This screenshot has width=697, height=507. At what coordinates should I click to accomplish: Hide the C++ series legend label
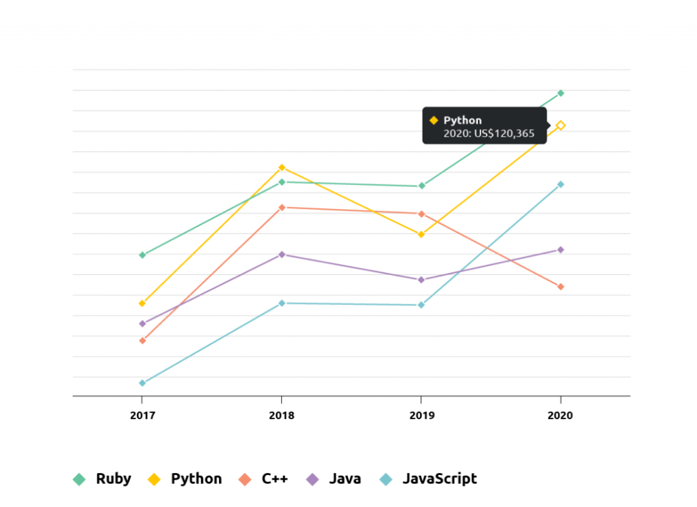click(x=275, y=478)
